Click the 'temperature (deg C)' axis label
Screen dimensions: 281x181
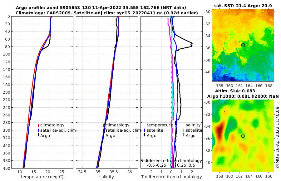pyautogui.click(x=42, y=177)
